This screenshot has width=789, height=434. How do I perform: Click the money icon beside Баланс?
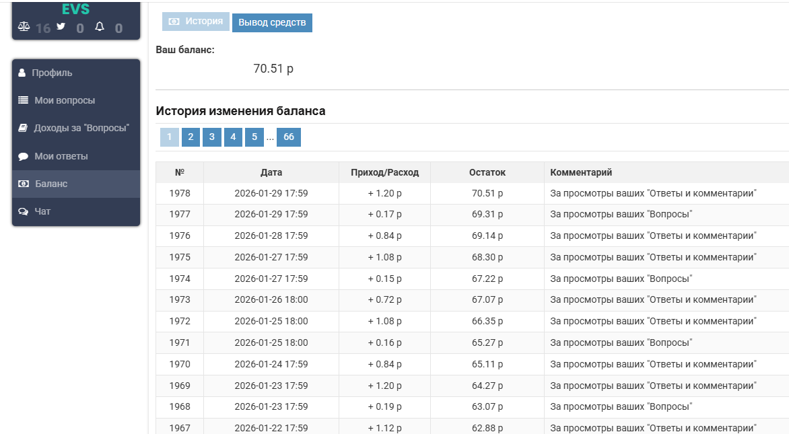tap(23, 184)
